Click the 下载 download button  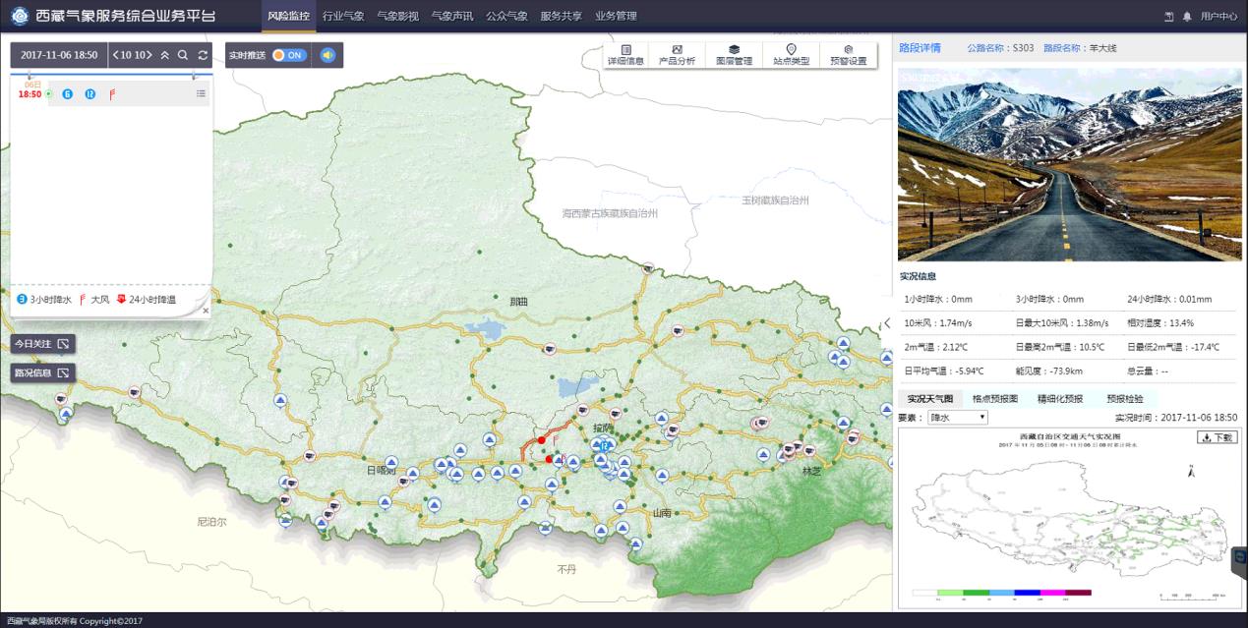point(1217,437)
